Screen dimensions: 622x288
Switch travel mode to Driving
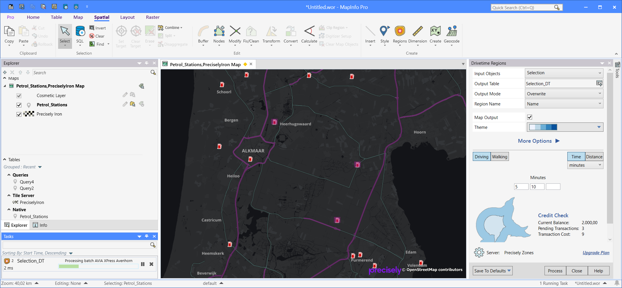point(481,157)
